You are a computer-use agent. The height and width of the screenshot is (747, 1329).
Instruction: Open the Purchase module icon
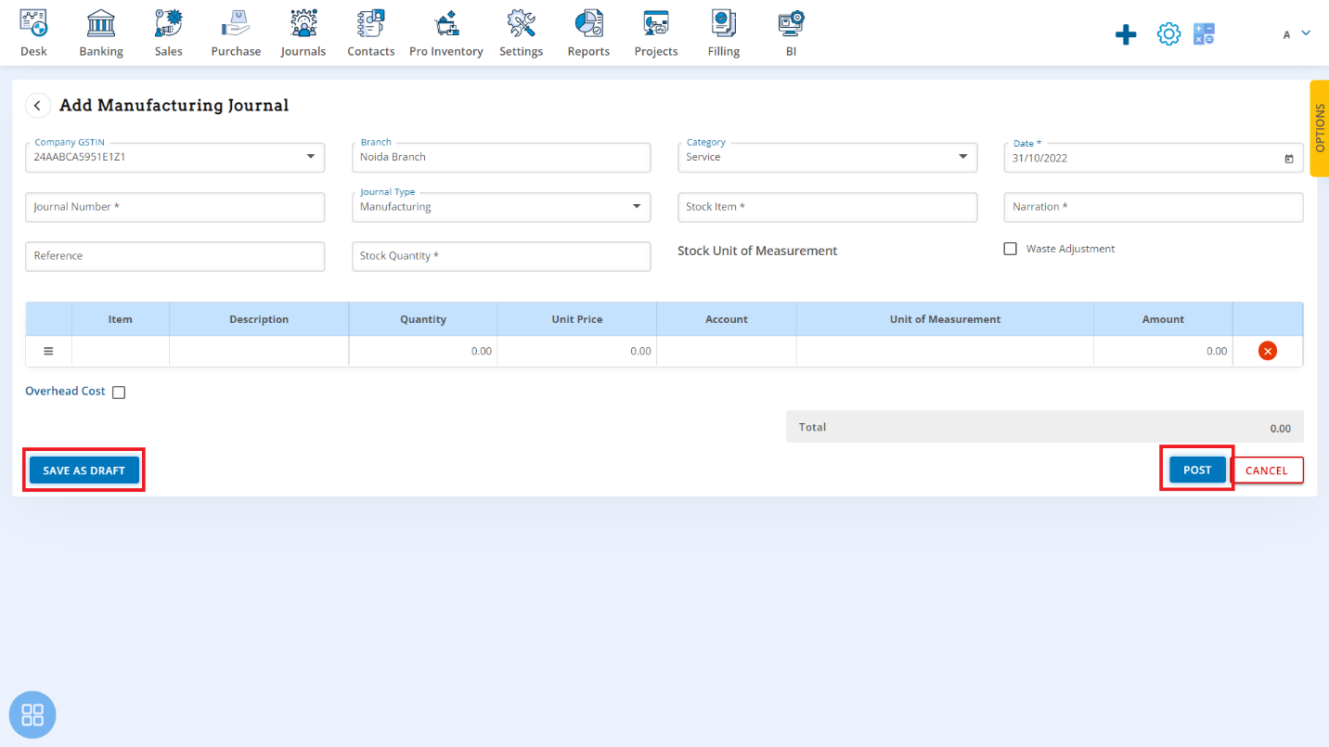pyautogui.click(x=236, y=23)
